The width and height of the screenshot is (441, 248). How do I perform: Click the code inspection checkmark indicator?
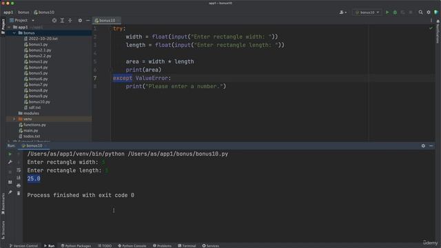(x=431, y=28)
